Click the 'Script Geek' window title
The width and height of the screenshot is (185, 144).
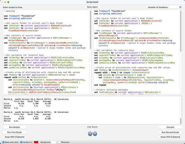[x=92, y=2]
